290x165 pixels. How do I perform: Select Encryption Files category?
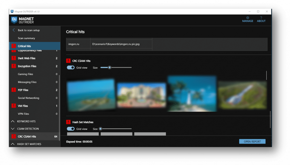(x=35, y=66)
